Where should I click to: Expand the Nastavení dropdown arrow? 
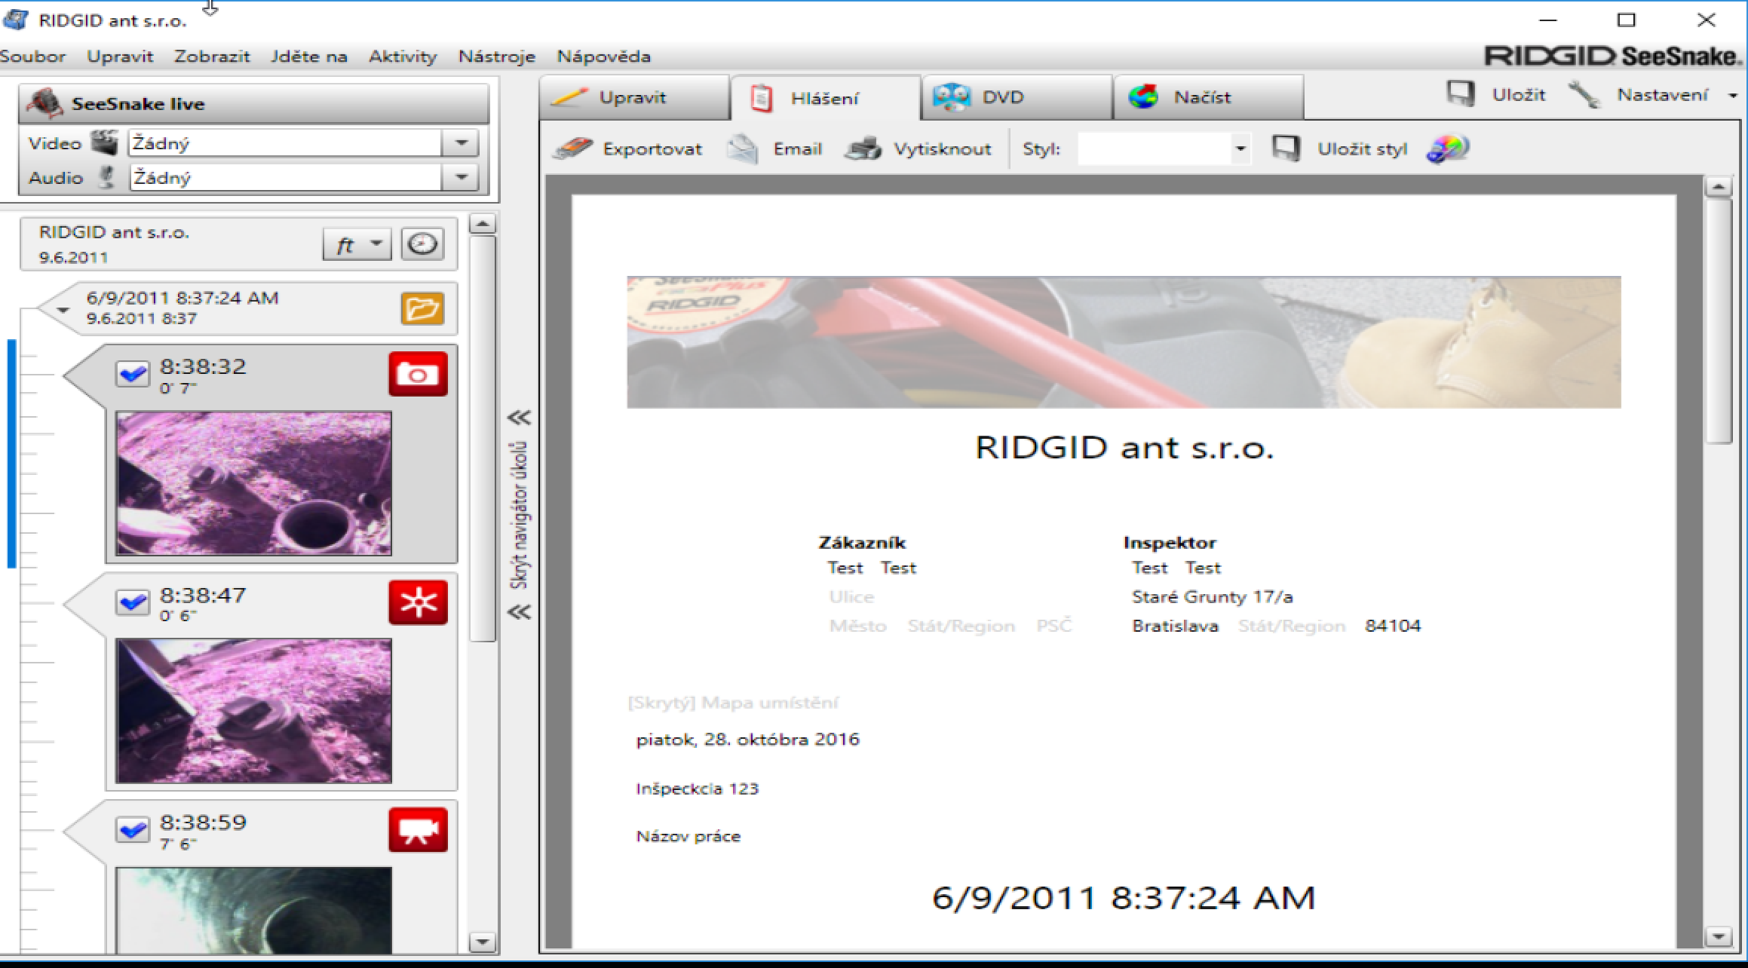pos(1733,96)
